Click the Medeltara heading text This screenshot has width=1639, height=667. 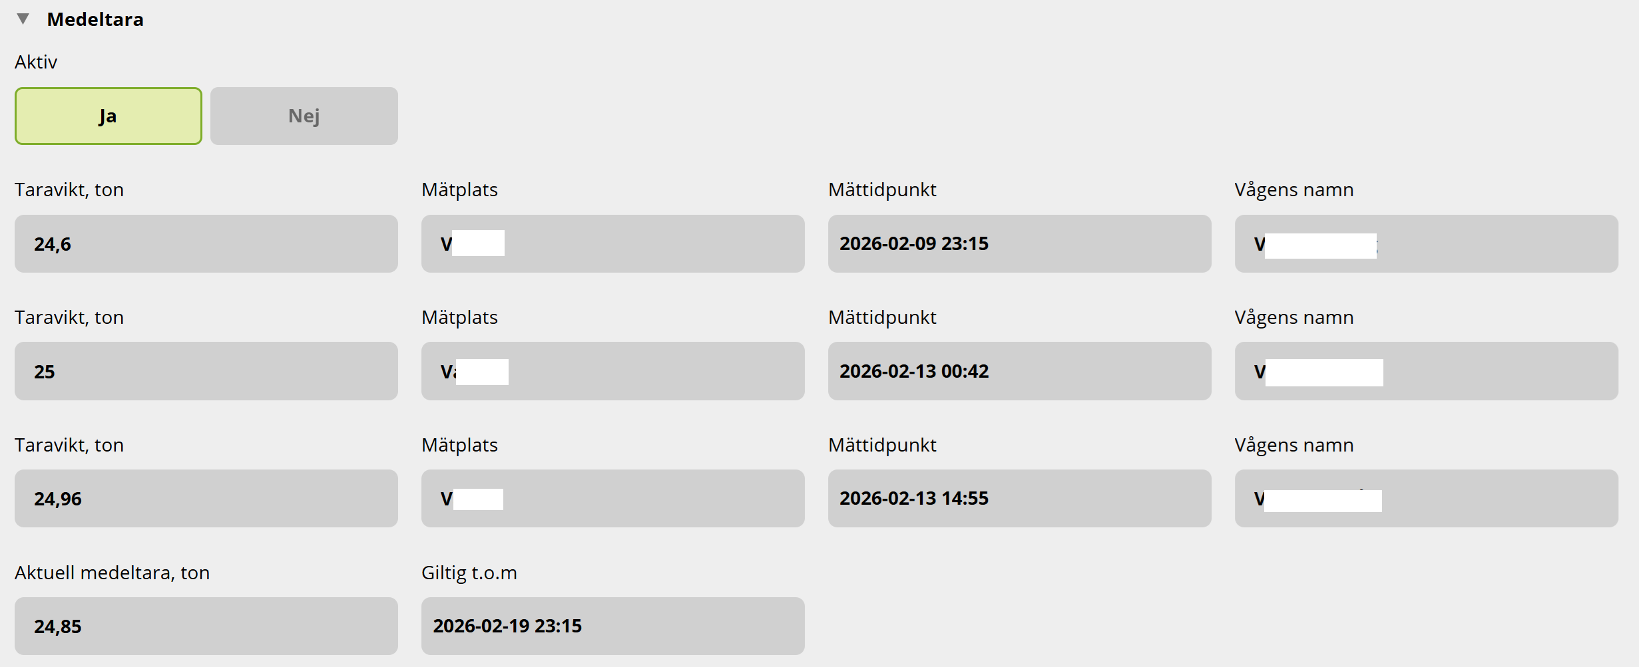click(x=95, y=20)
